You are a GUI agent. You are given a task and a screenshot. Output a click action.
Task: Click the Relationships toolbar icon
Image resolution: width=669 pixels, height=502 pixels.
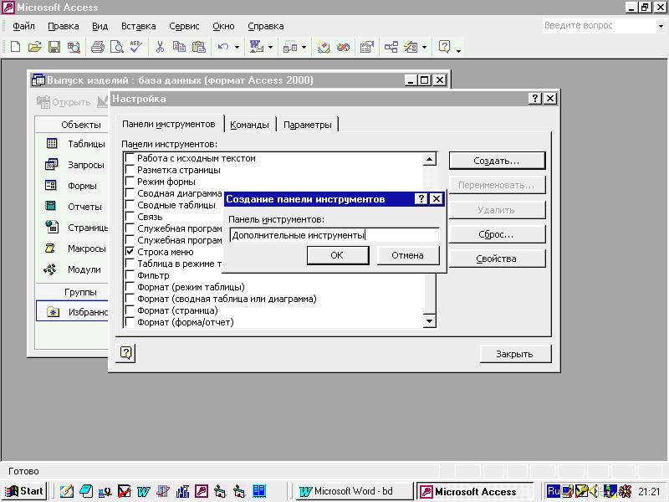tap(391, 47)
